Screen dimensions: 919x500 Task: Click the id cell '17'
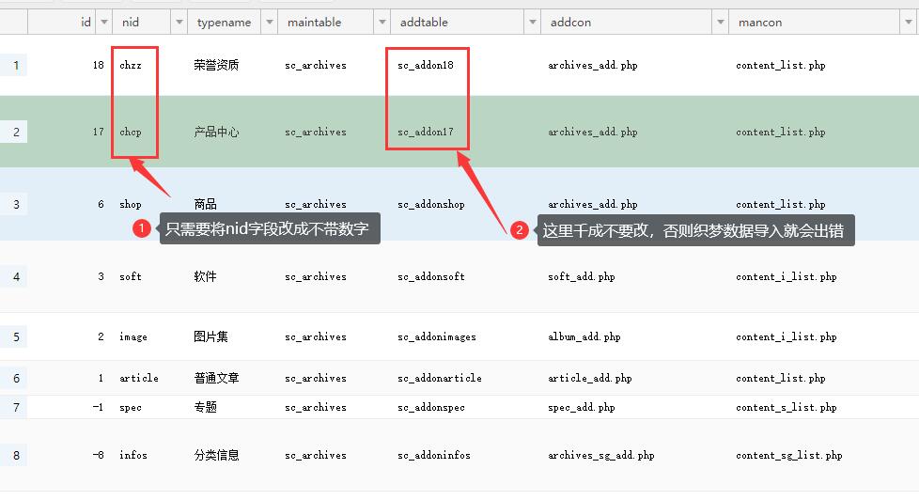[x=98, y=132]
